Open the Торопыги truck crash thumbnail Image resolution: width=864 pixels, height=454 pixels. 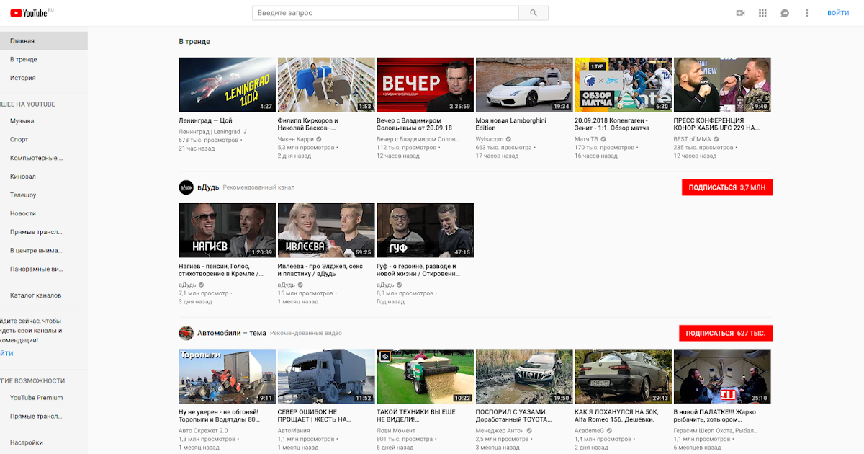coord(227,376)
